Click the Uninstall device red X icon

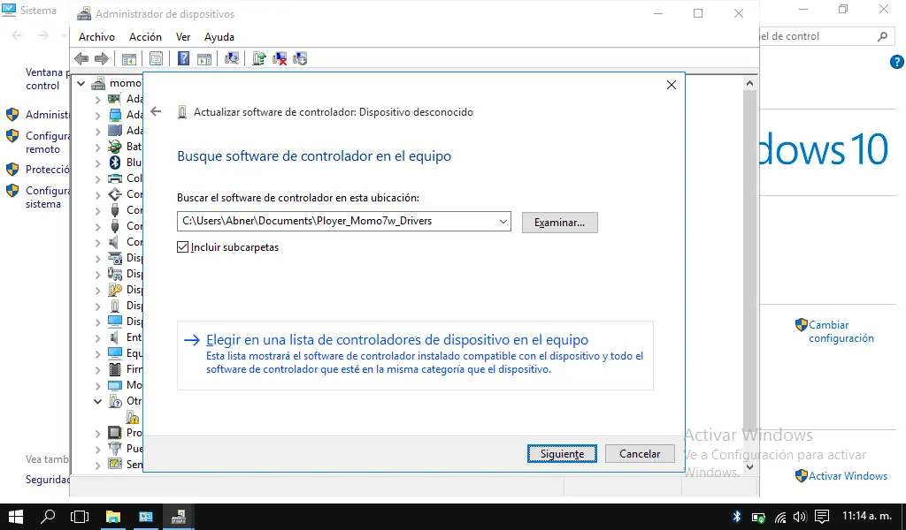[280, 59]
